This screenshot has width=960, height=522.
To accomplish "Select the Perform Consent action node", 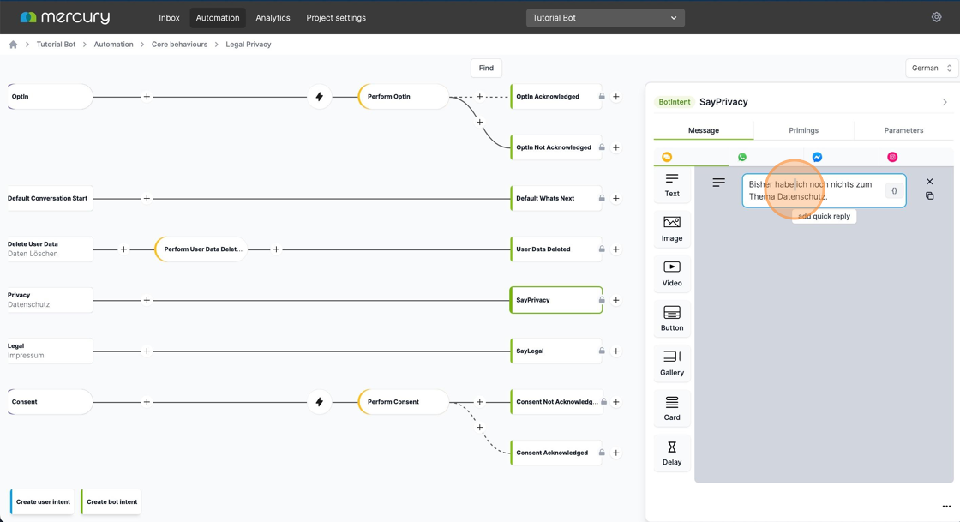I will click(403, 402).
